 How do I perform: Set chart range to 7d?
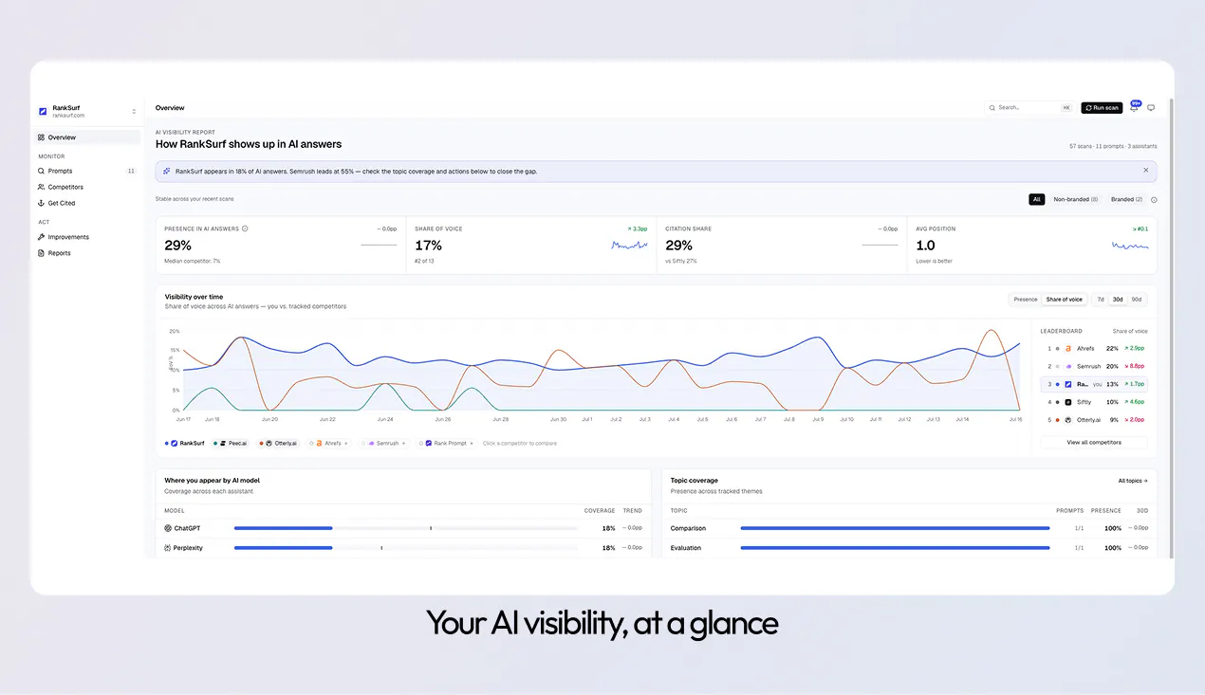(1101, 300)
